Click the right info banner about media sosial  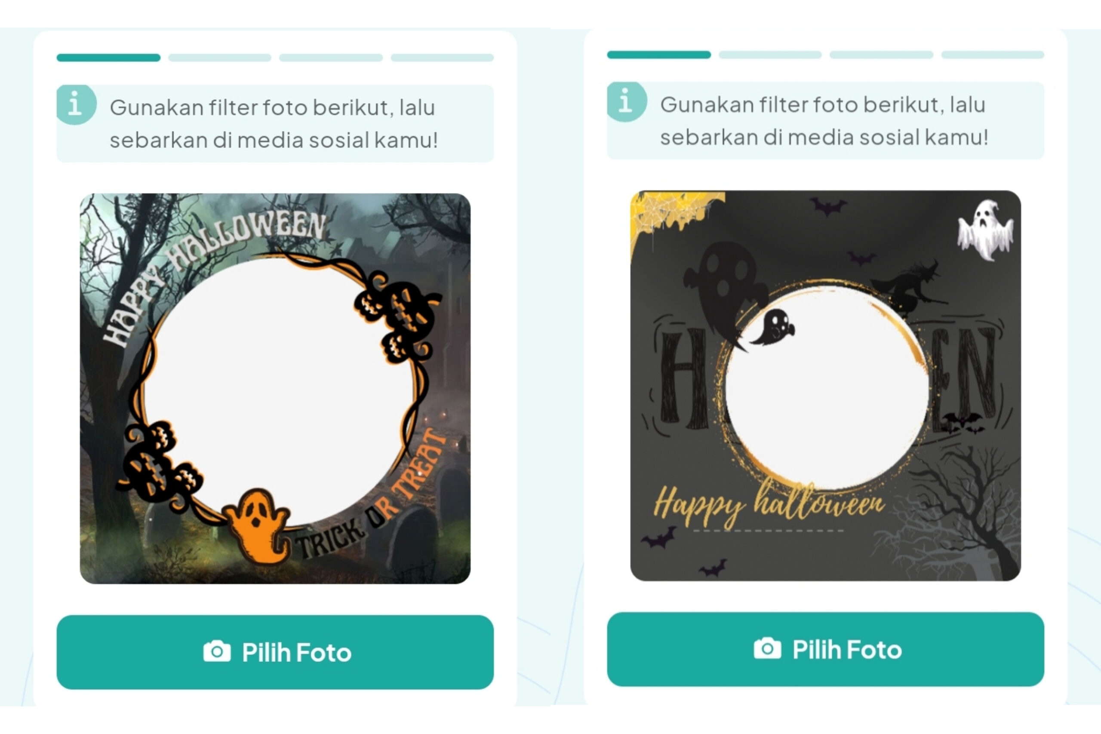pos(826,121)
